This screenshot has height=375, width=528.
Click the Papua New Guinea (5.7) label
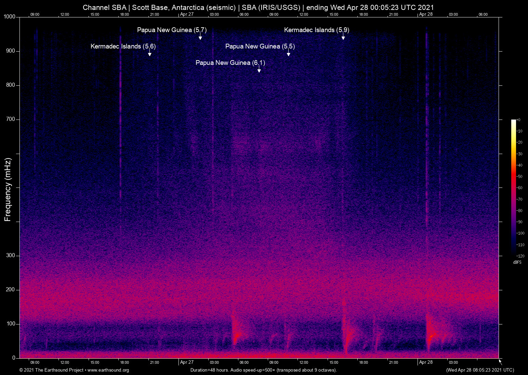(x=172, y=30)
